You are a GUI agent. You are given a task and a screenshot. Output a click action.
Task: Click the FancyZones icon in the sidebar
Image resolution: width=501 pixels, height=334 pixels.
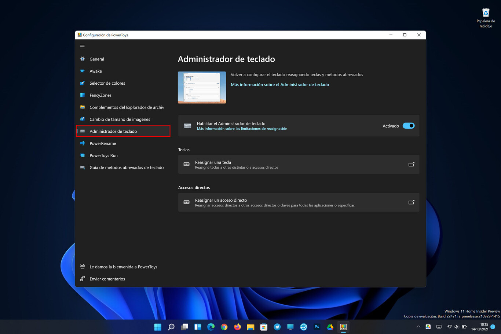[82, 95]
